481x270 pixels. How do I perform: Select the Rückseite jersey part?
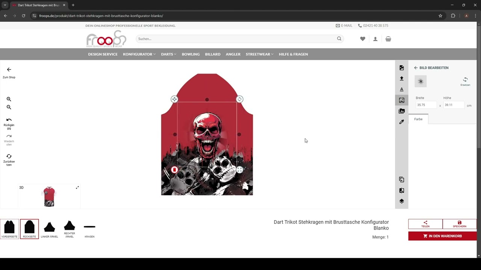click(29, 229)
